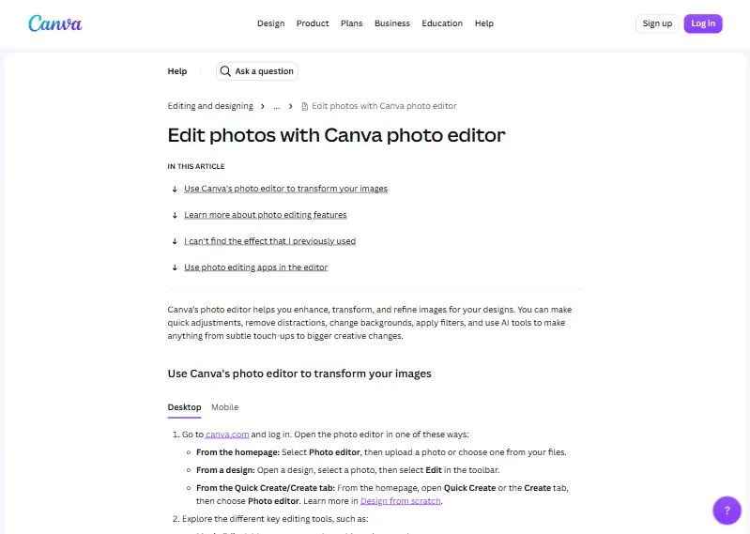This screenshot has height=534, width=750.
Task: Click the magnifier icon in Ask a question
Action: point(225,71)
